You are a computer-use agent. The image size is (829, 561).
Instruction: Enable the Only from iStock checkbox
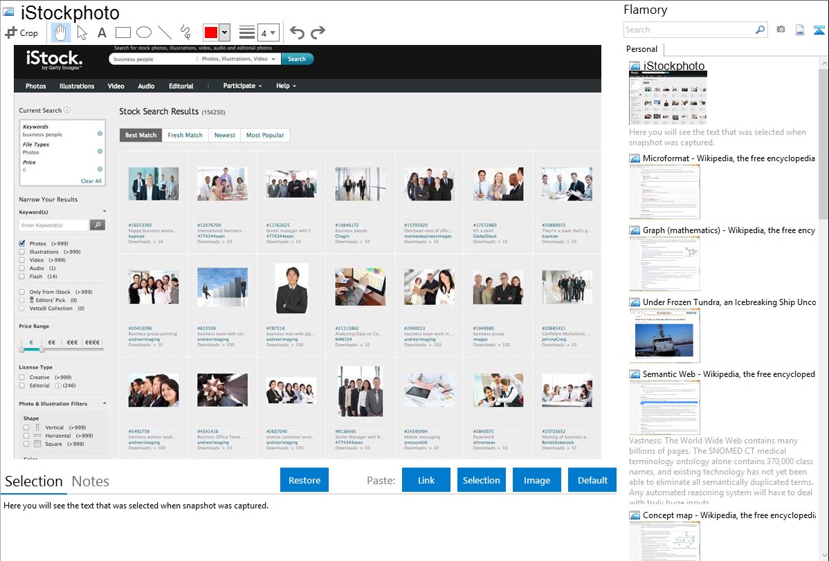click(x=21, y=292)
